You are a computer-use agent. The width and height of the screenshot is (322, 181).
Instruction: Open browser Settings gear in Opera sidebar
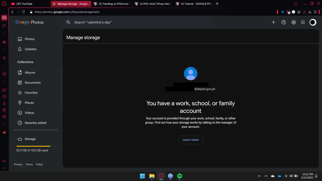(4, 117)
